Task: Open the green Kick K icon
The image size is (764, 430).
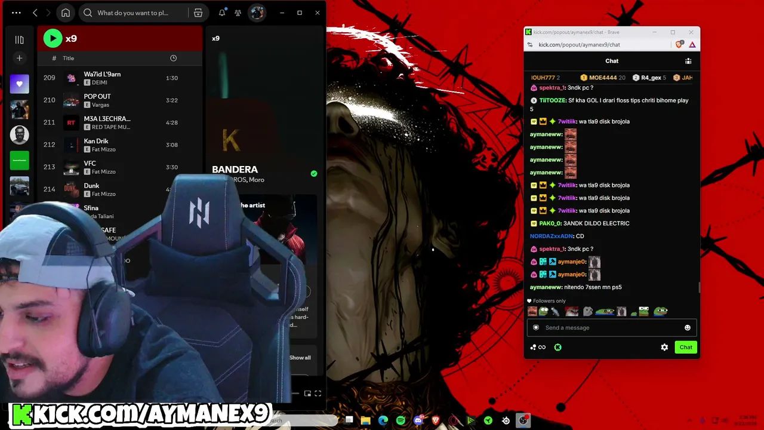Action: click(x=557, y=347)
